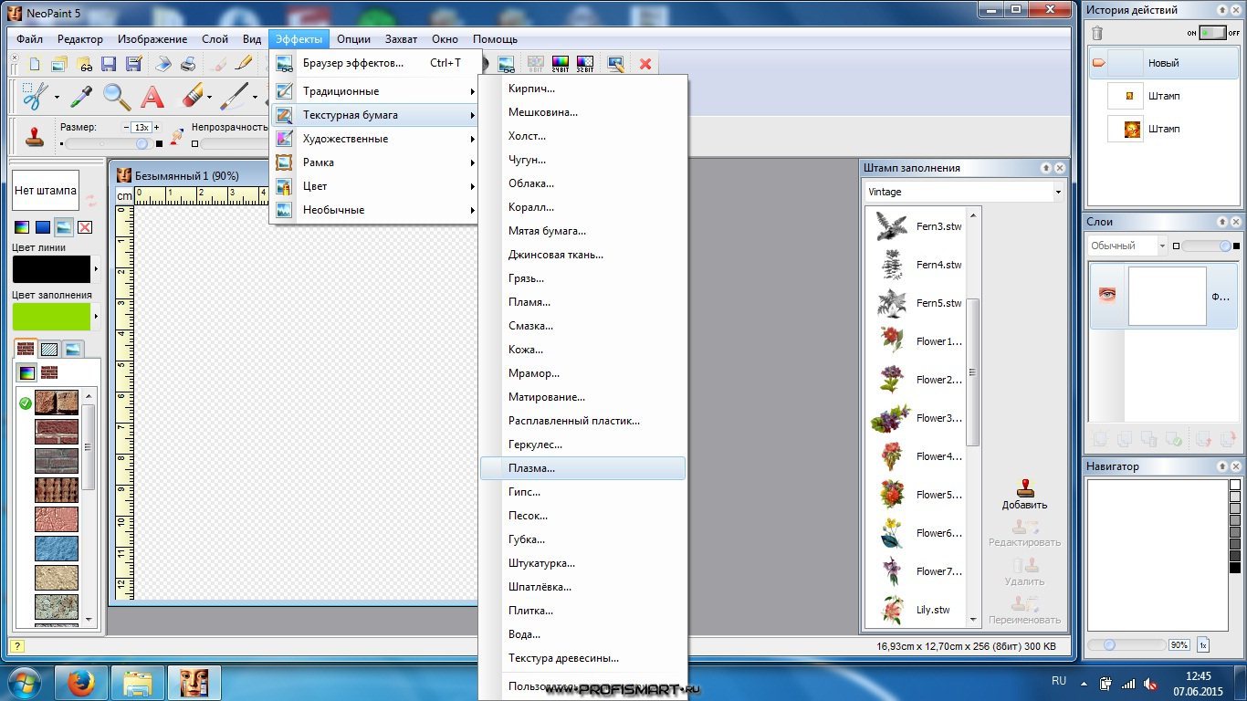Image resolution: width=1247 pixels, height=701 pixels.
Task: Click the solid blue fill mode icon
Action: (43, 227)
